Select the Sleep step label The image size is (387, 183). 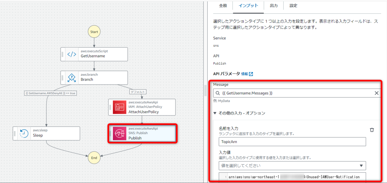(x=38, y=135)
